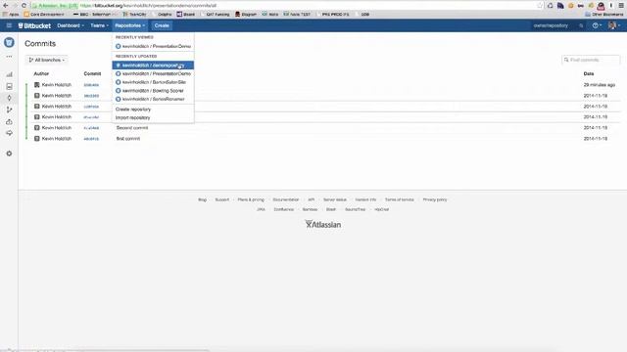Select the highlighted kevinholditch demorepository entry

point(153,66)
